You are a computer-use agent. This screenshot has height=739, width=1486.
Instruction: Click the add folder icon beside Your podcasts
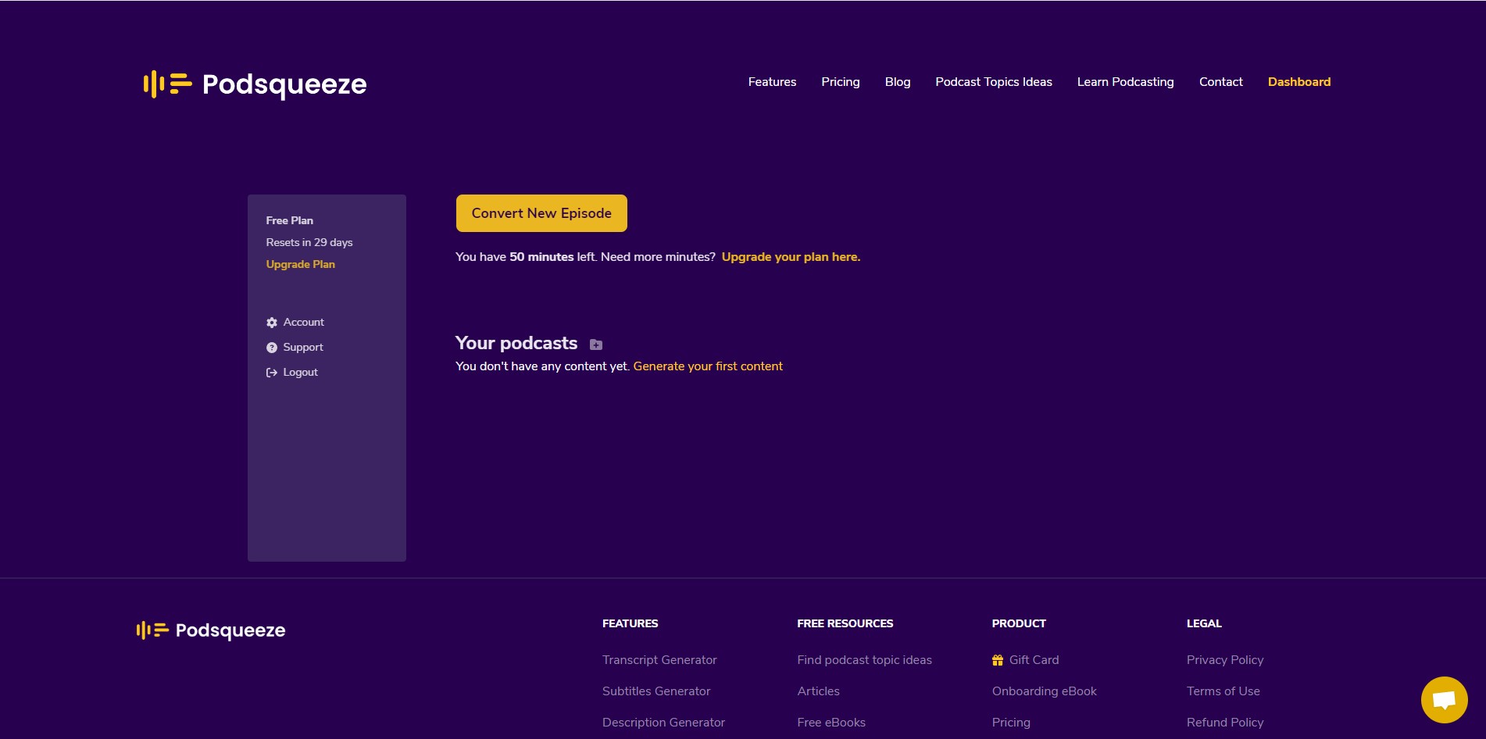click(x=596, y=345)
